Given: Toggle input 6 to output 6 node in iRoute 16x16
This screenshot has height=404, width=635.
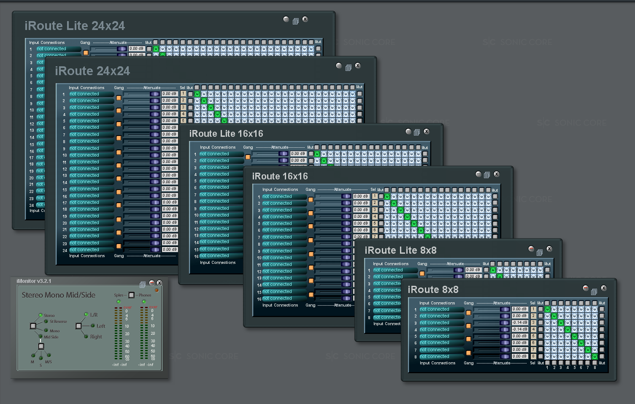Looking at the screenshot, I should click(x=421, y=230).
